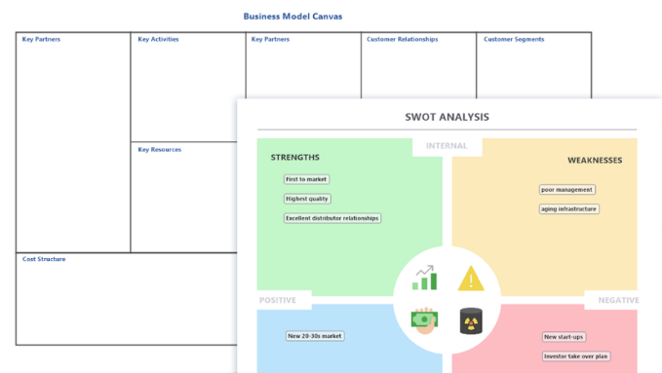This screenshot has height=373, width=662.
Task: Click the Cost Structure cell heading
Action: (44, 259)
